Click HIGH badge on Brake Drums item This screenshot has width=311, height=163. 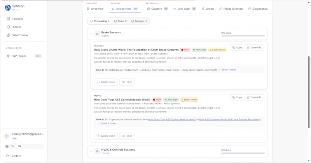coord(185,50)
